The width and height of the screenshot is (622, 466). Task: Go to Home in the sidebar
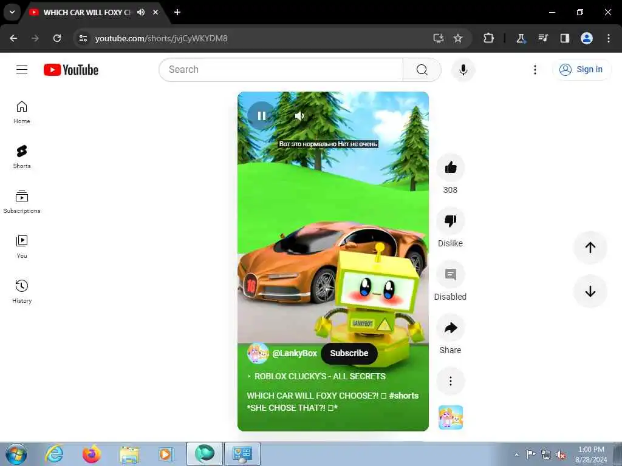tap(22, 112)
